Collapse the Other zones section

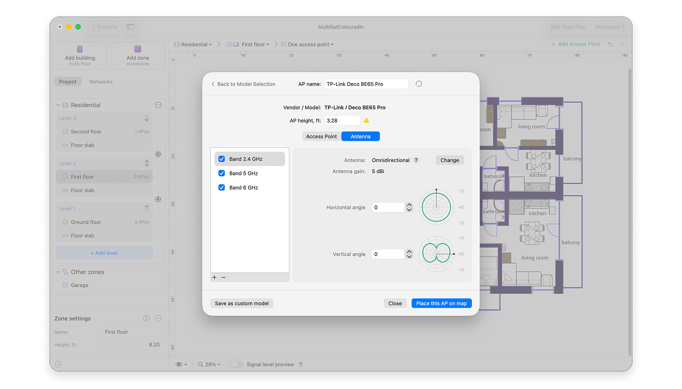click(58, 272)
